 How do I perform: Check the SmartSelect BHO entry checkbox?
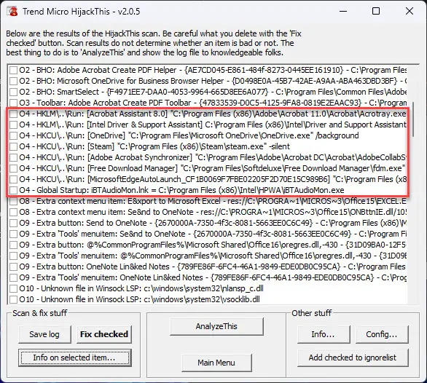pos(13,92)
